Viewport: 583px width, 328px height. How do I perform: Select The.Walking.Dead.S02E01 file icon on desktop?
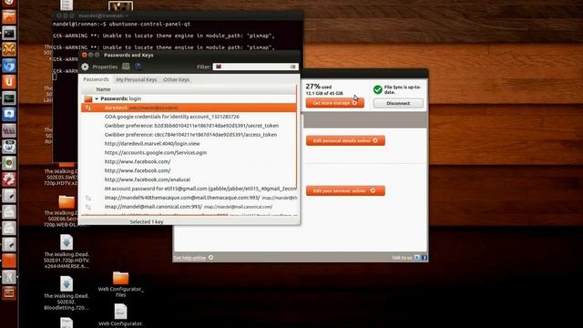pyautogui.click(x=66, y=243)
